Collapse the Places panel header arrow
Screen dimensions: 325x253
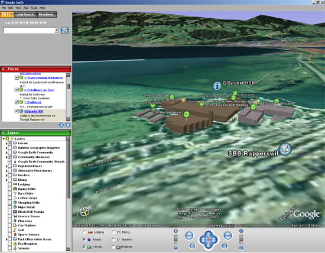[x=4, y=69]
